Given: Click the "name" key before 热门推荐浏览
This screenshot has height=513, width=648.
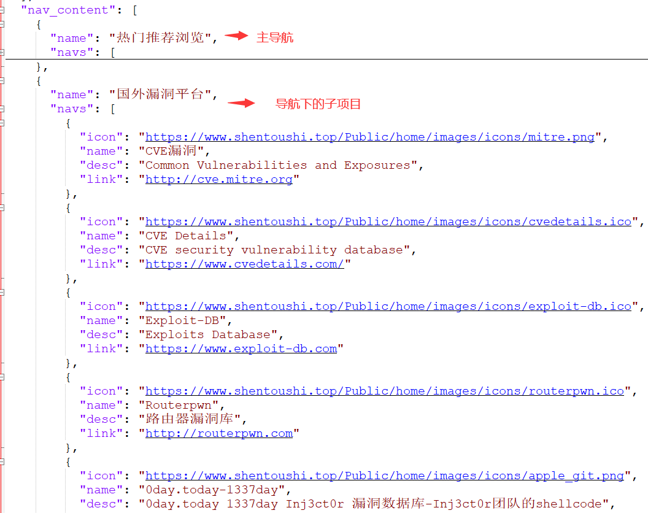Looking at the screenshot, I should [72, 39].
